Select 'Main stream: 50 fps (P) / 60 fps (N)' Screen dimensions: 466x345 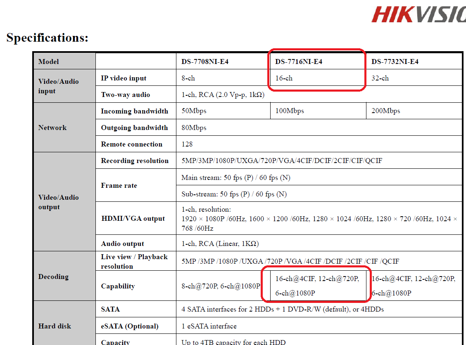[x=236, y=177]
